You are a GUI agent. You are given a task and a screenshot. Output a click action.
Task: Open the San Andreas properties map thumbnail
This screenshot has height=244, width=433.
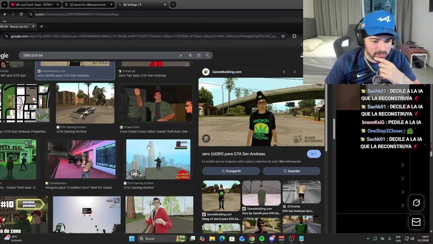[x=25, y=103]
